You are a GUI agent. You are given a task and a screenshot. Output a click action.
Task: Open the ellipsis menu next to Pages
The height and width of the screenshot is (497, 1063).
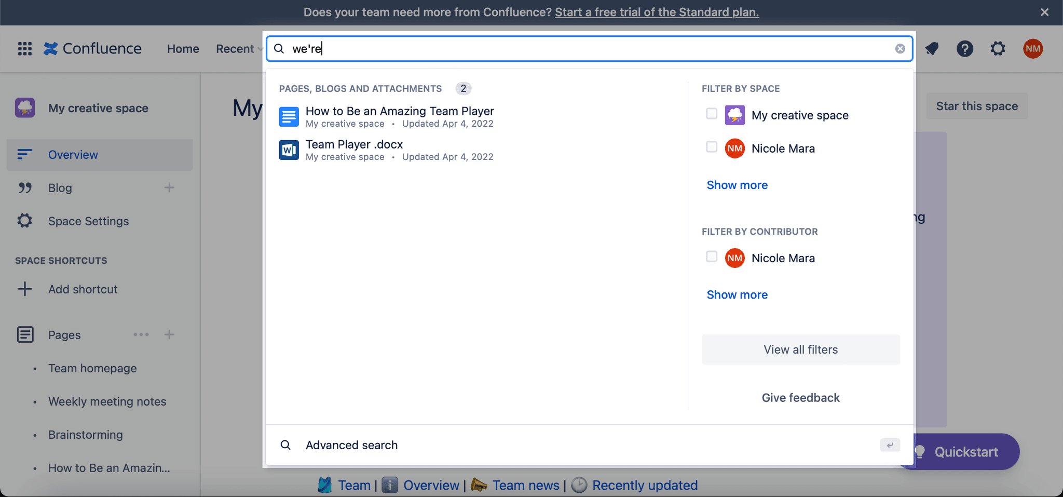(141, 334)
